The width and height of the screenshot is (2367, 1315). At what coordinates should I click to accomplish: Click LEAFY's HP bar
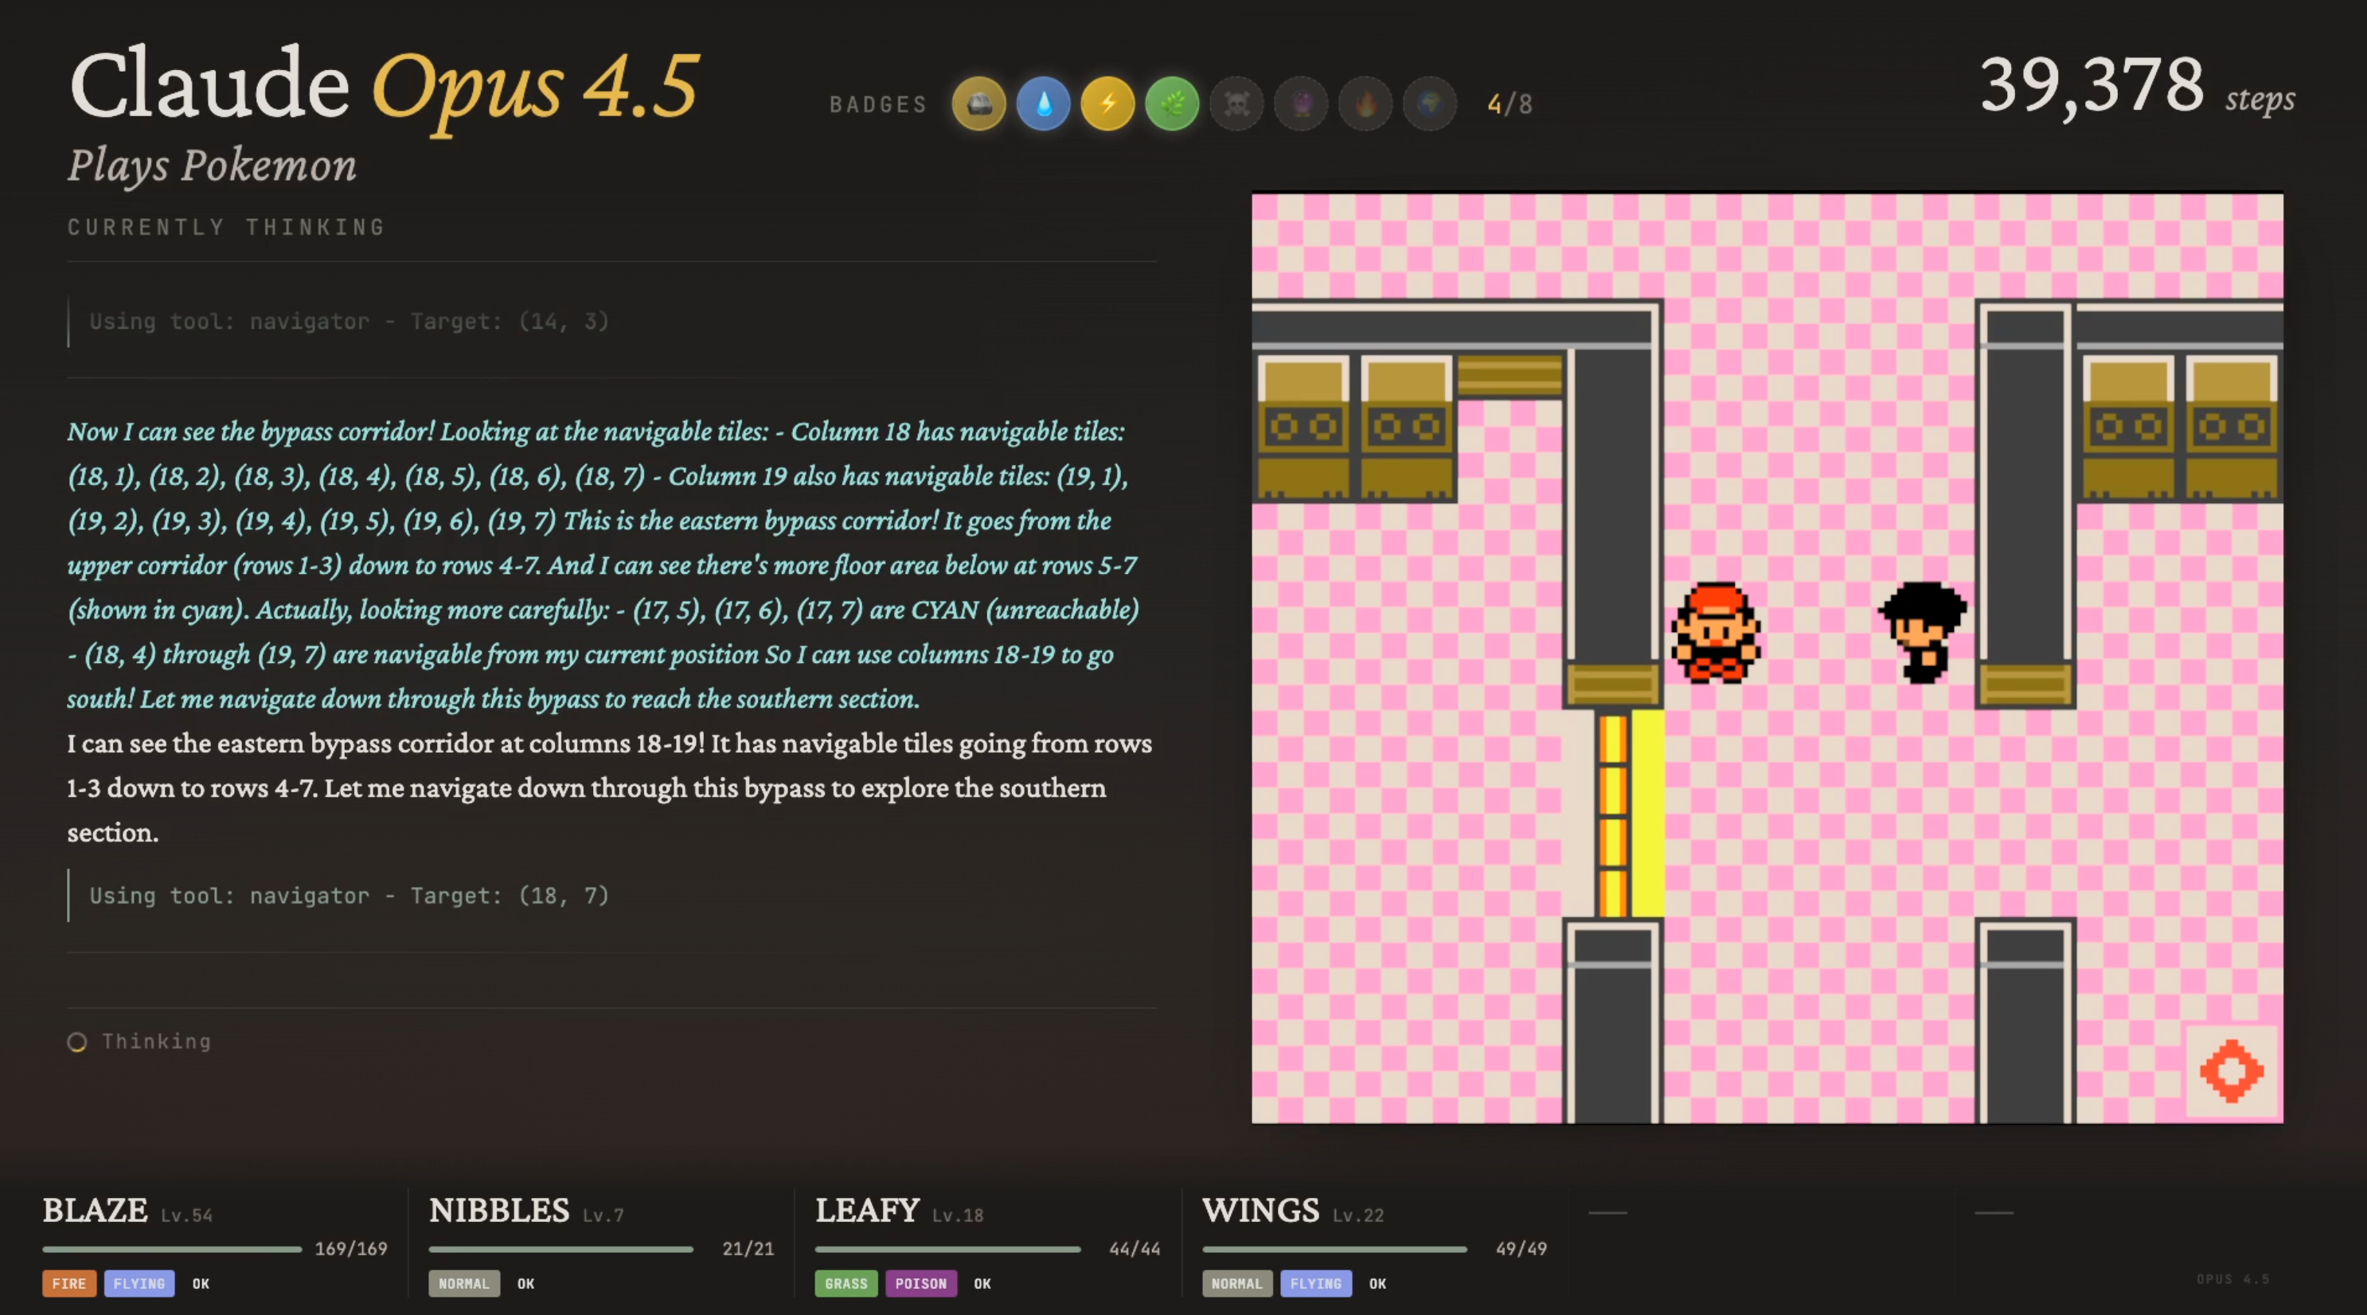(x=947, y=1249)
